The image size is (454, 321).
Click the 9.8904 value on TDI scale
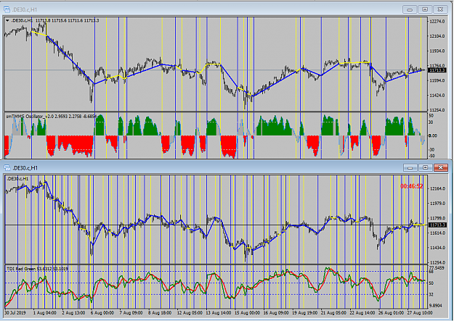click(437, 306)
